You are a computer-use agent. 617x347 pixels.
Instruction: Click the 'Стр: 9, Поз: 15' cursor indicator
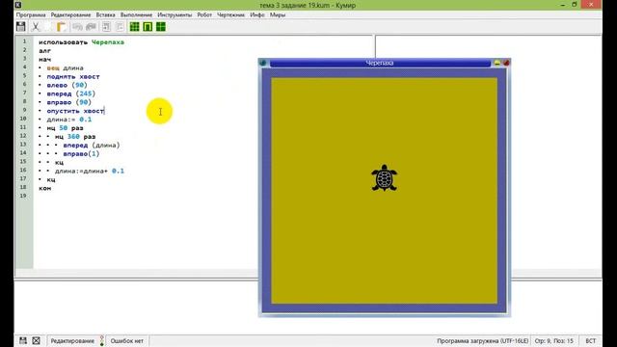click(x=553, y=340)
